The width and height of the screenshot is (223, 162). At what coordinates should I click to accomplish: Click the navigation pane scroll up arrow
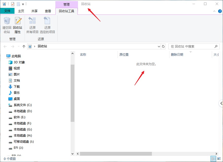tap(73, 53)
